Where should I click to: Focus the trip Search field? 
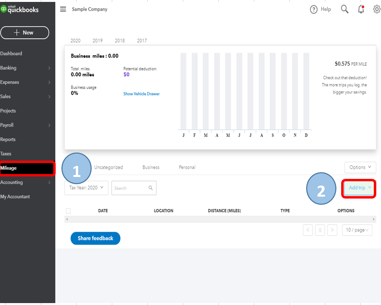134,188
